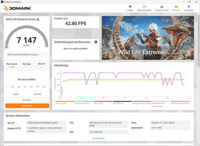Viewport: 200px width, 146px height.
Task: Maximize the 3DMark window
Action: coord(190,2)
